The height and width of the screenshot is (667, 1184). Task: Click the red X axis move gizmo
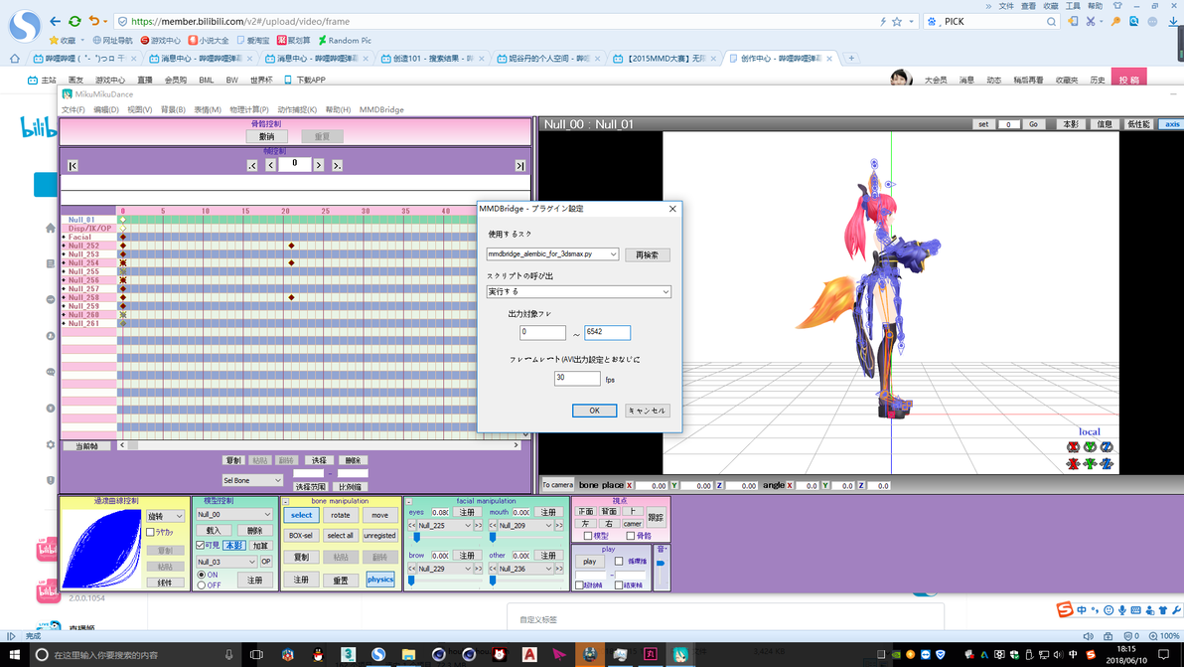(1073, 464)
